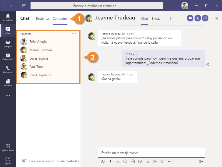
Task: Mark message as important with exclamation icon
Action: pyautogui.click(x=110, y=161)
